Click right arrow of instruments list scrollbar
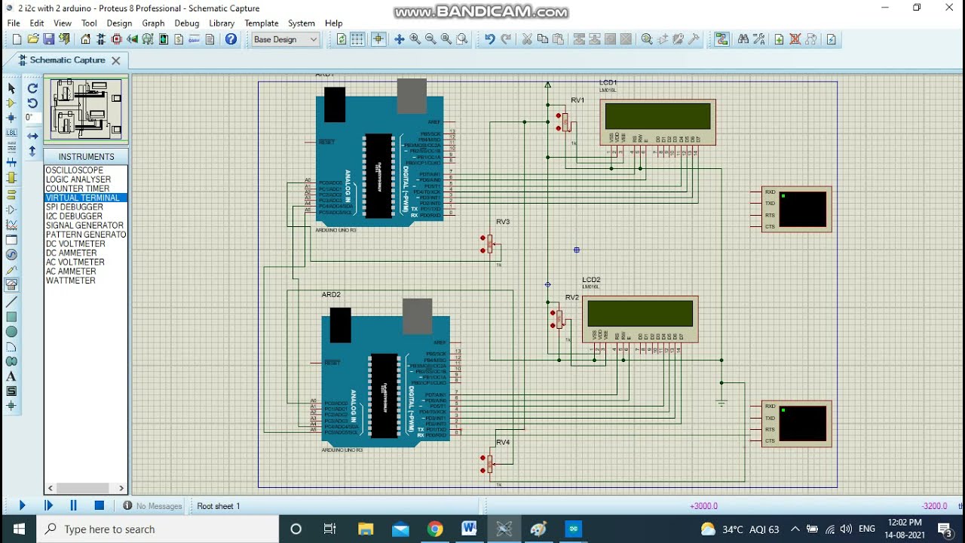 tap(121, 489)
